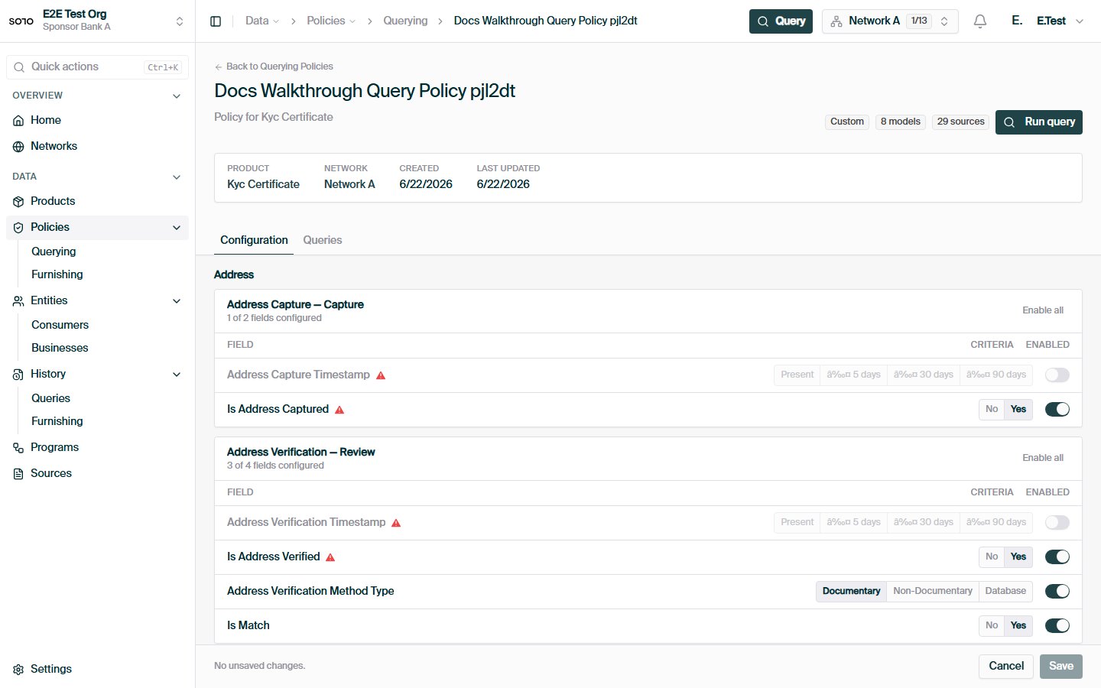Image resolution: width=1101 pixels, height=688 pixels.
Task: Click the Entities people icon
Action: pos(18,301)
